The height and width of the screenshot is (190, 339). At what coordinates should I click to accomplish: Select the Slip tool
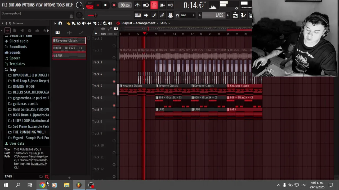(x=89, y=23)
